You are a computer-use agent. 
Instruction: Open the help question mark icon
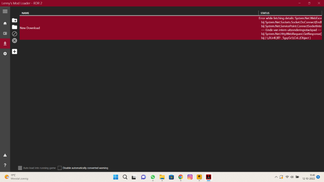[5, 165]
